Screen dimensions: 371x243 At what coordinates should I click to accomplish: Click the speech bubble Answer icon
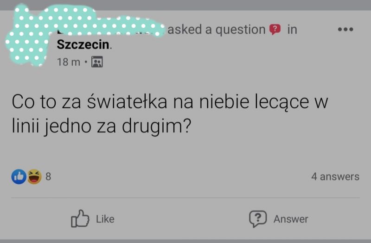pyautogui.click(x=258, y=218)
